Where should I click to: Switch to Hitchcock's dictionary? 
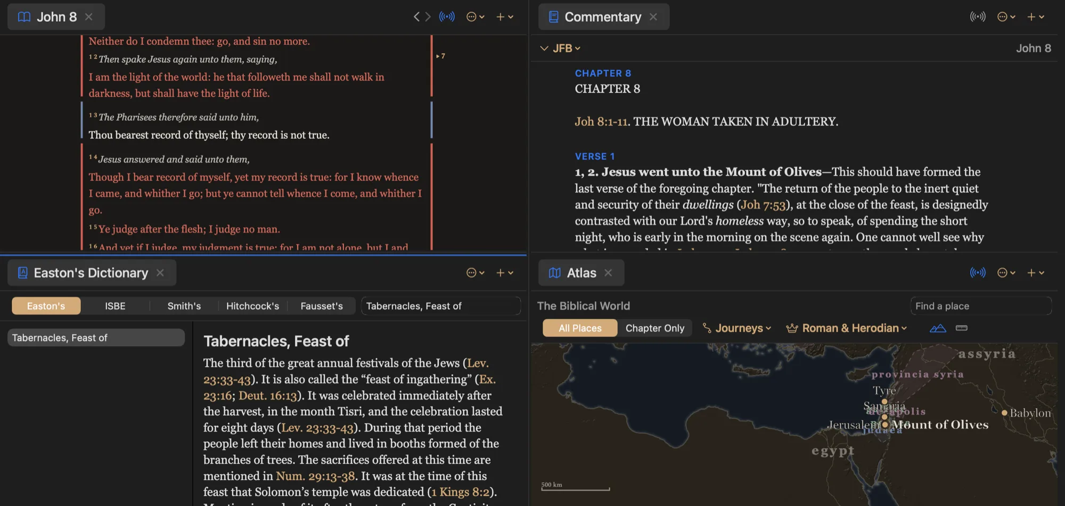click(x=252, y=306)
